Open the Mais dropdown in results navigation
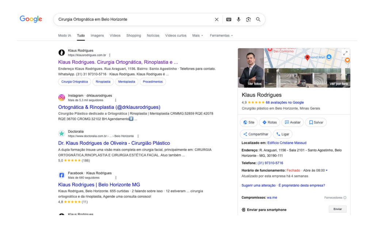This screenshot has height=225, width=374. [x=197, y=35]
